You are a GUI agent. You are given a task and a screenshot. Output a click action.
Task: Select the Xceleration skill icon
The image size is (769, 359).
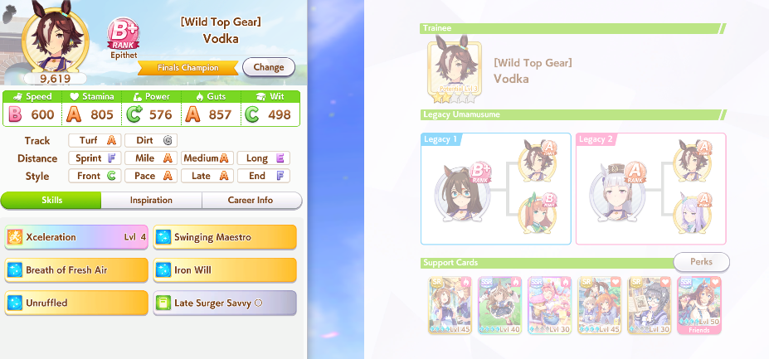[x=14, y=237]
